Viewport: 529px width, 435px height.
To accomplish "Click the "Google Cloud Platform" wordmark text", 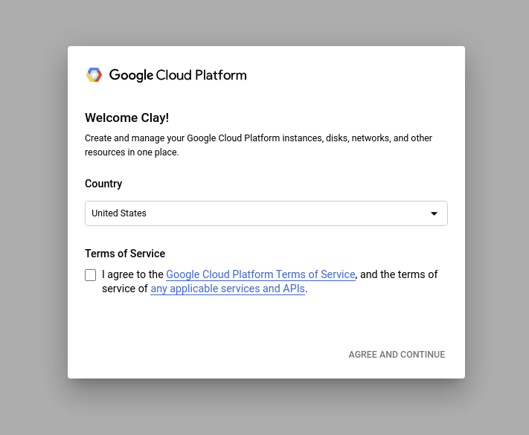I will (x=178, y=75).
